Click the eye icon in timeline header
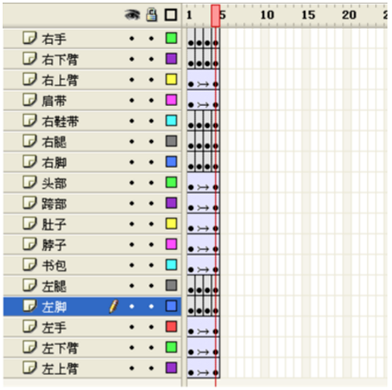 pos(132,15)
